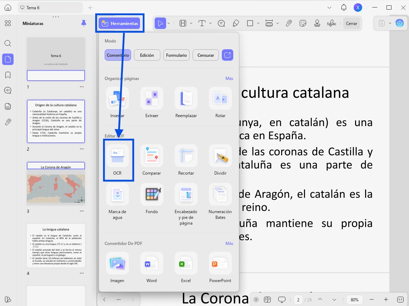409x306 pixels.
Task: Open the Marca de agua tool
Action: click(x=118, y=201)
